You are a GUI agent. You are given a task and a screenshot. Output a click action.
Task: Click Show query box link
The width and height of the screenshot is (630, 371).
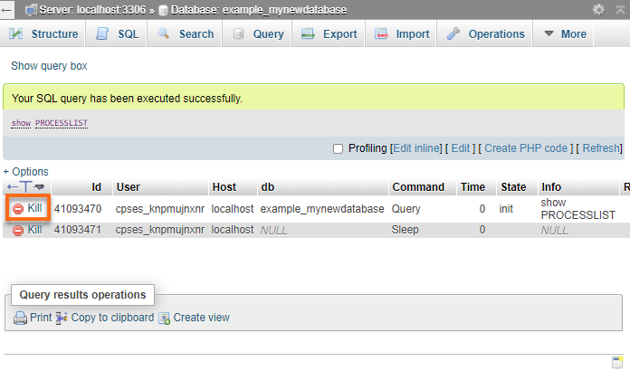tap(49, 66)
